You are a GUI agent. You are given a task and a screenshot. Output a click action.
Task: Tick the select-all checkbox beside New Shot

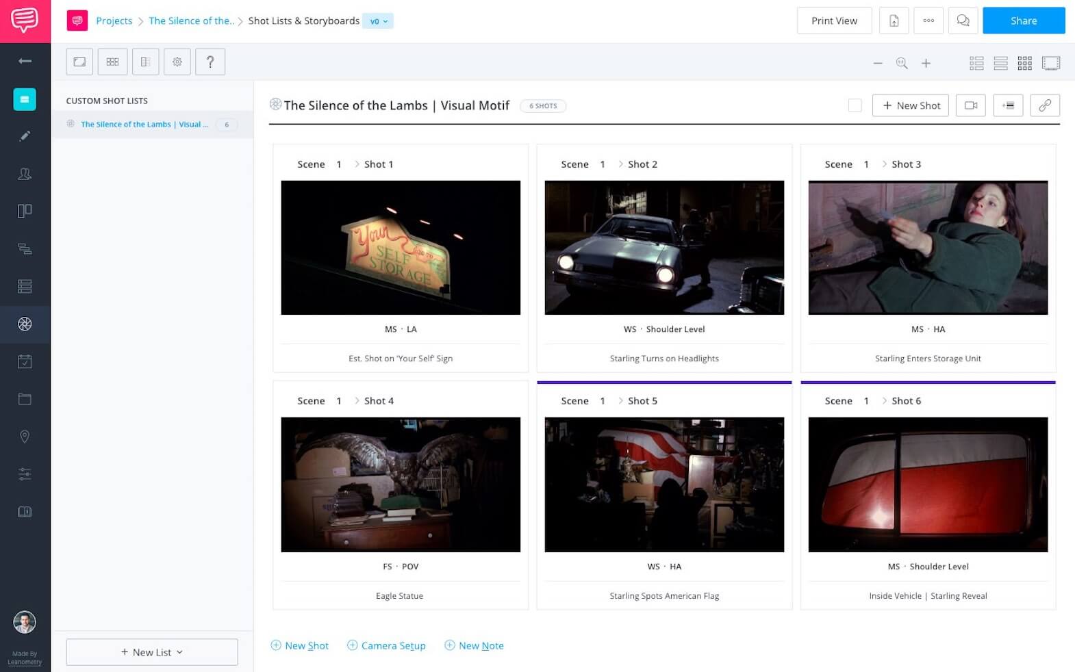pyautogui.click(x=855, y=105)
